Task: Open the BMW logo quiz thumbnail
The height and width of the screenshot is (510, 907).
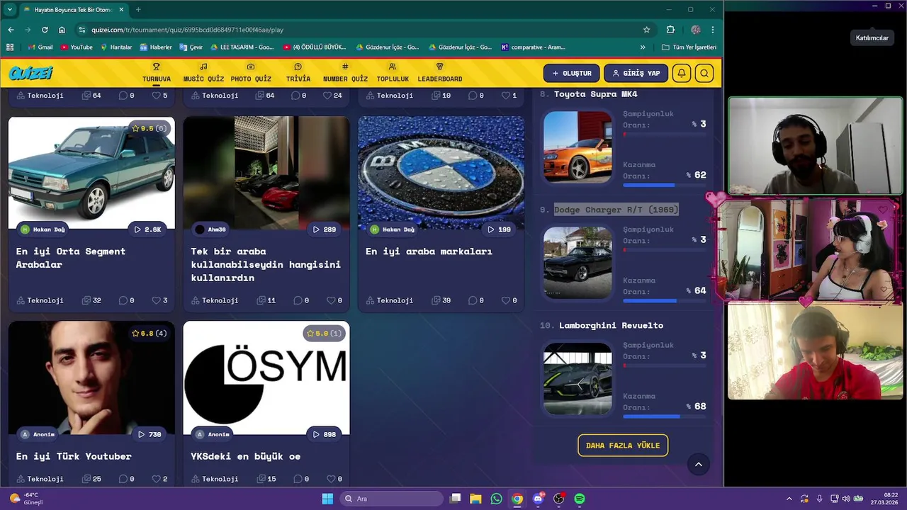Action: pos(441,173)
